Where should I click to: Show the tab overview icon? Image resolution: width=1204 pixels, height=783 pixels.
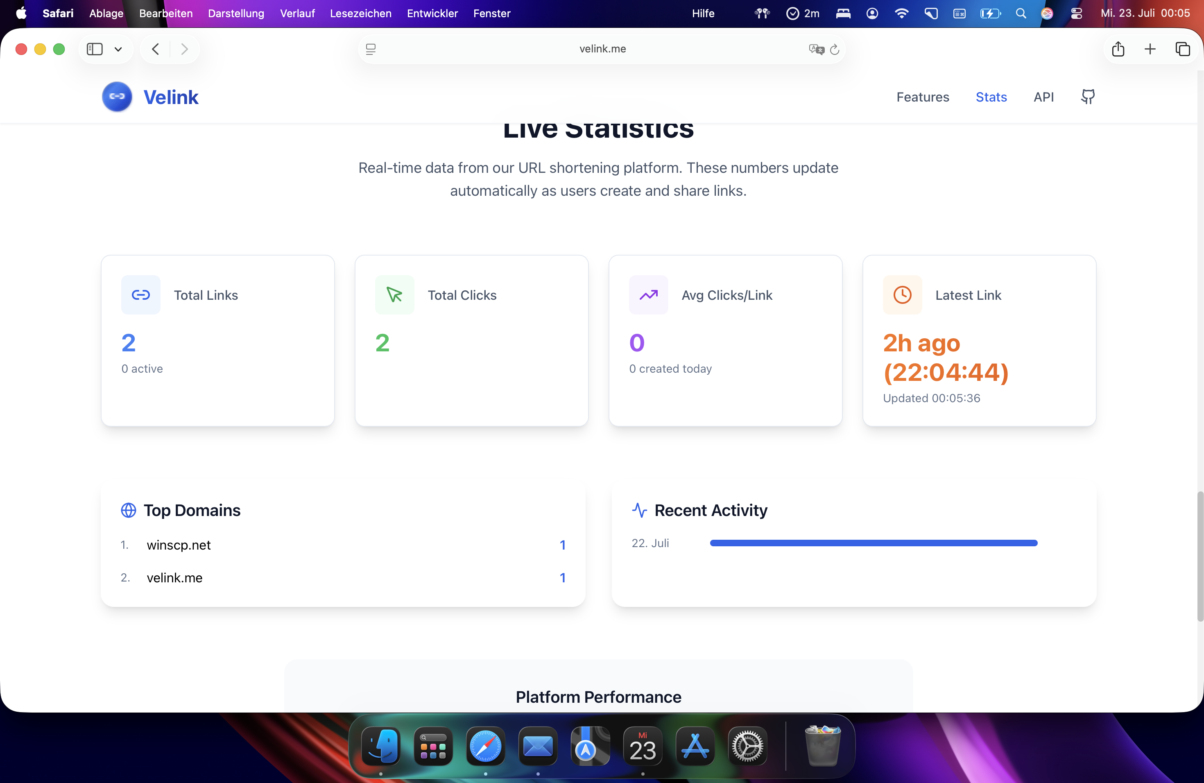tap(1182, 49)
